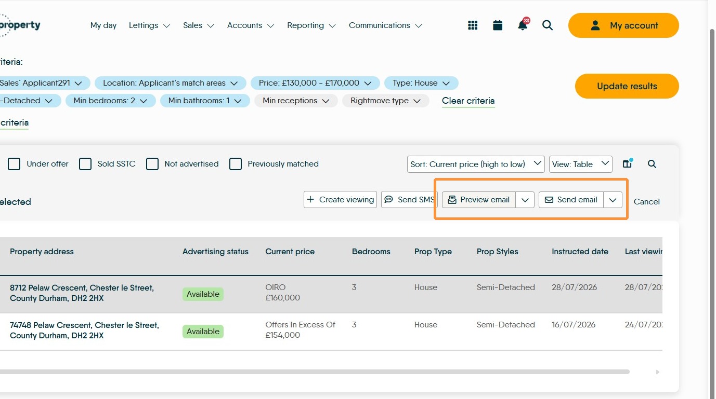Open the Sales menu
716x399 pixels.
click(x=199, y=25)
